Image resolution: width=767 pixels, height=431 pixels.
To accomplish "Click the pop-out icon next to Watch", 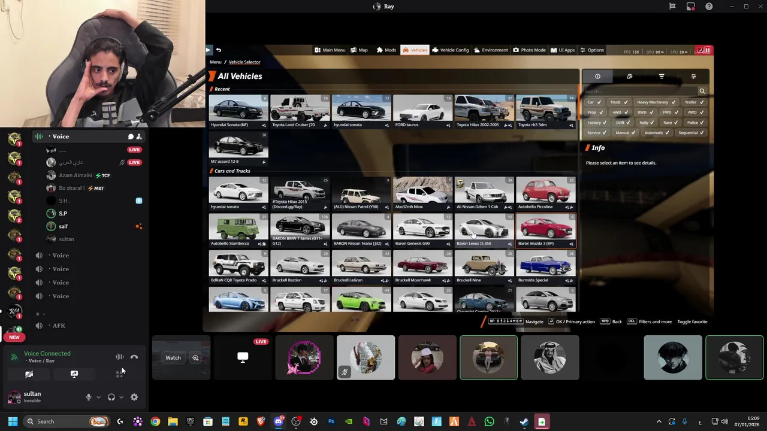I will [x=195, y=358].
